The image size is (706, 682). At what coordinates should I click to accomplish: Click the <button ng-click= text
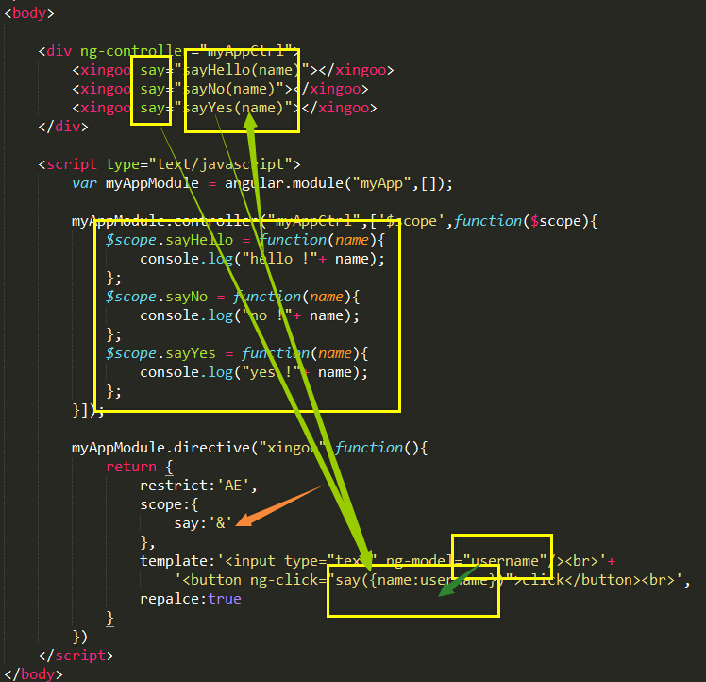(254, 580)
